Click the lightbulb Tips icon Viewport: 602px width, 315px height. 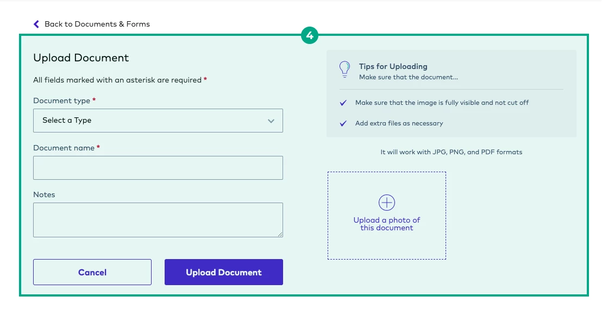(344, 70)
